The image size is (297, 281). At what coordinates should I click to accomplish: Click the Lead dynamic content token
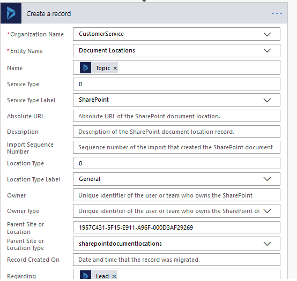click(98, 275)
